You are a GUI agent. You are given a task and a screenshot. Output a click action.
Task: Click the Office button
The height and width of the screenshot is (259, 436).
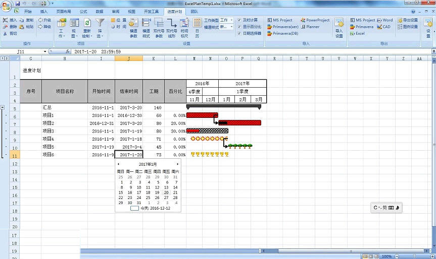pos(6,6)
